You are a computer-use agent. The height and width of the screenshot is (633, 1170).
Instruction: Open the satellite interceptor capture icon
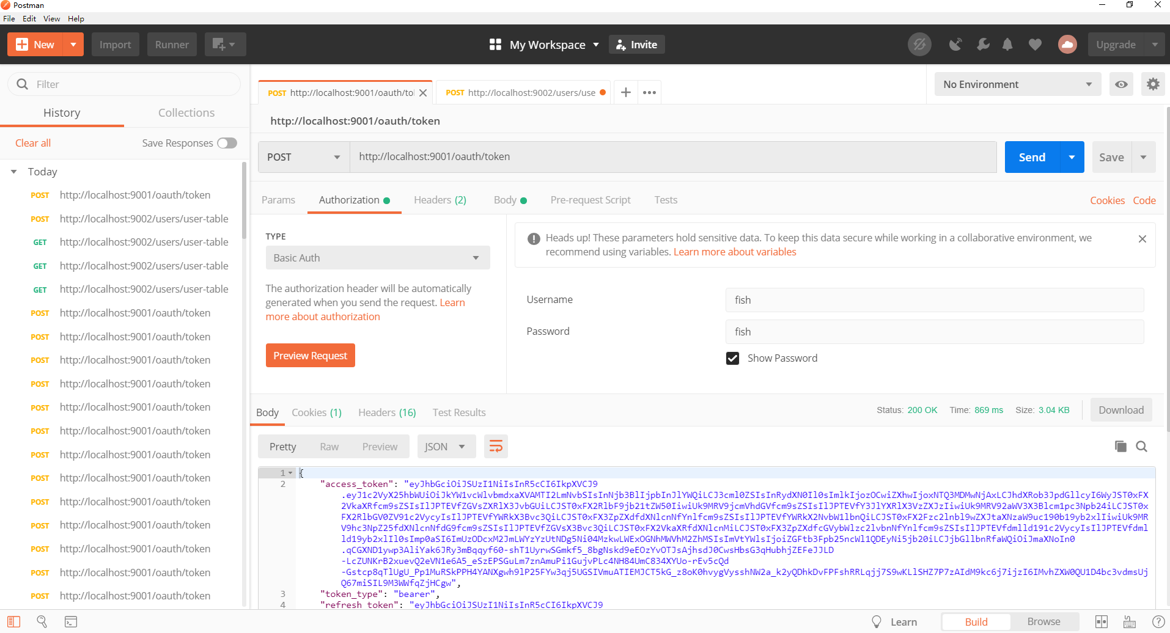[x=955, y=45]
